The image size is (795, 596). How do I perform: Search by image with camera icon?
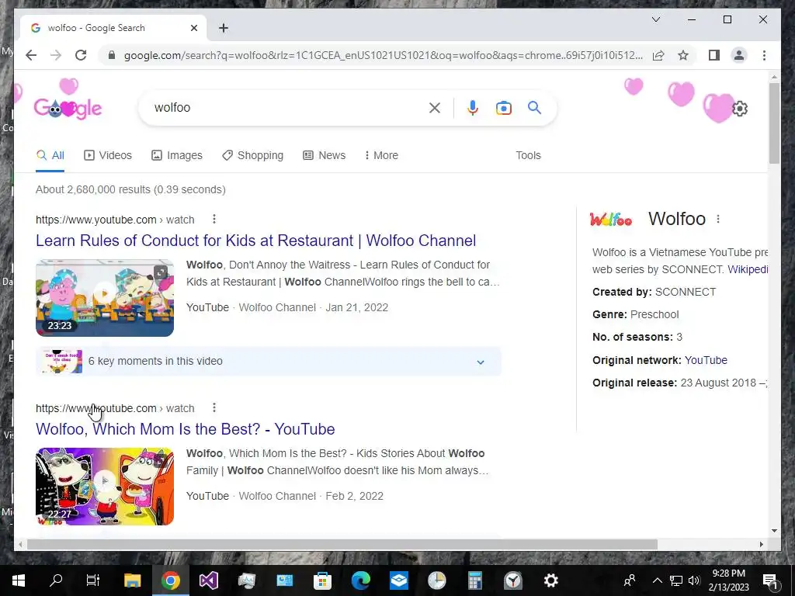[x=503, y=108]
